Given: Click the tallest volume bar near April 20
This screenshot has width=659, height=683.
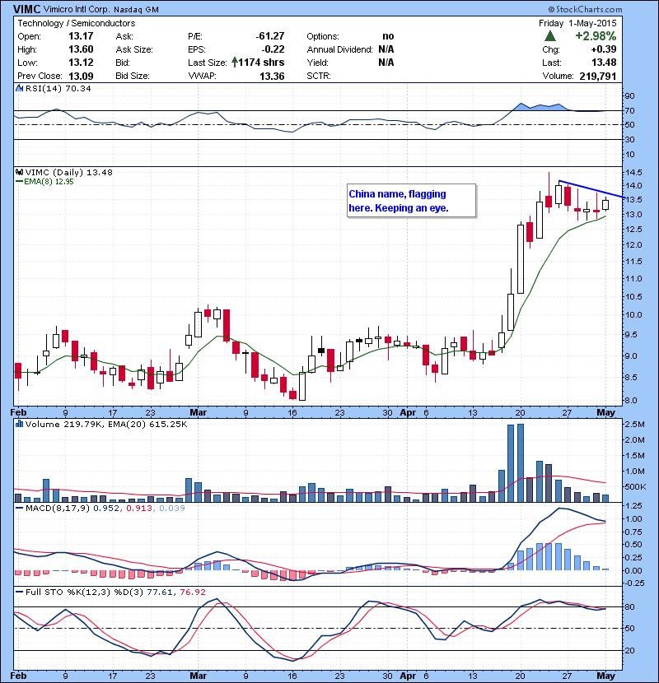Looking at the screenshot, I should pyautogui.click(x=521, y=463).
